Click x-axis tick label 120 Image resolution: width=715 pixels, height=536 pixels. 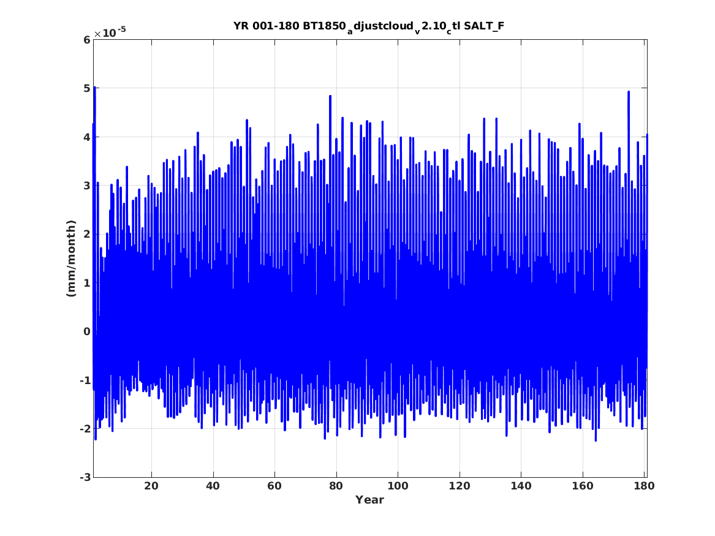pos(459,486)
